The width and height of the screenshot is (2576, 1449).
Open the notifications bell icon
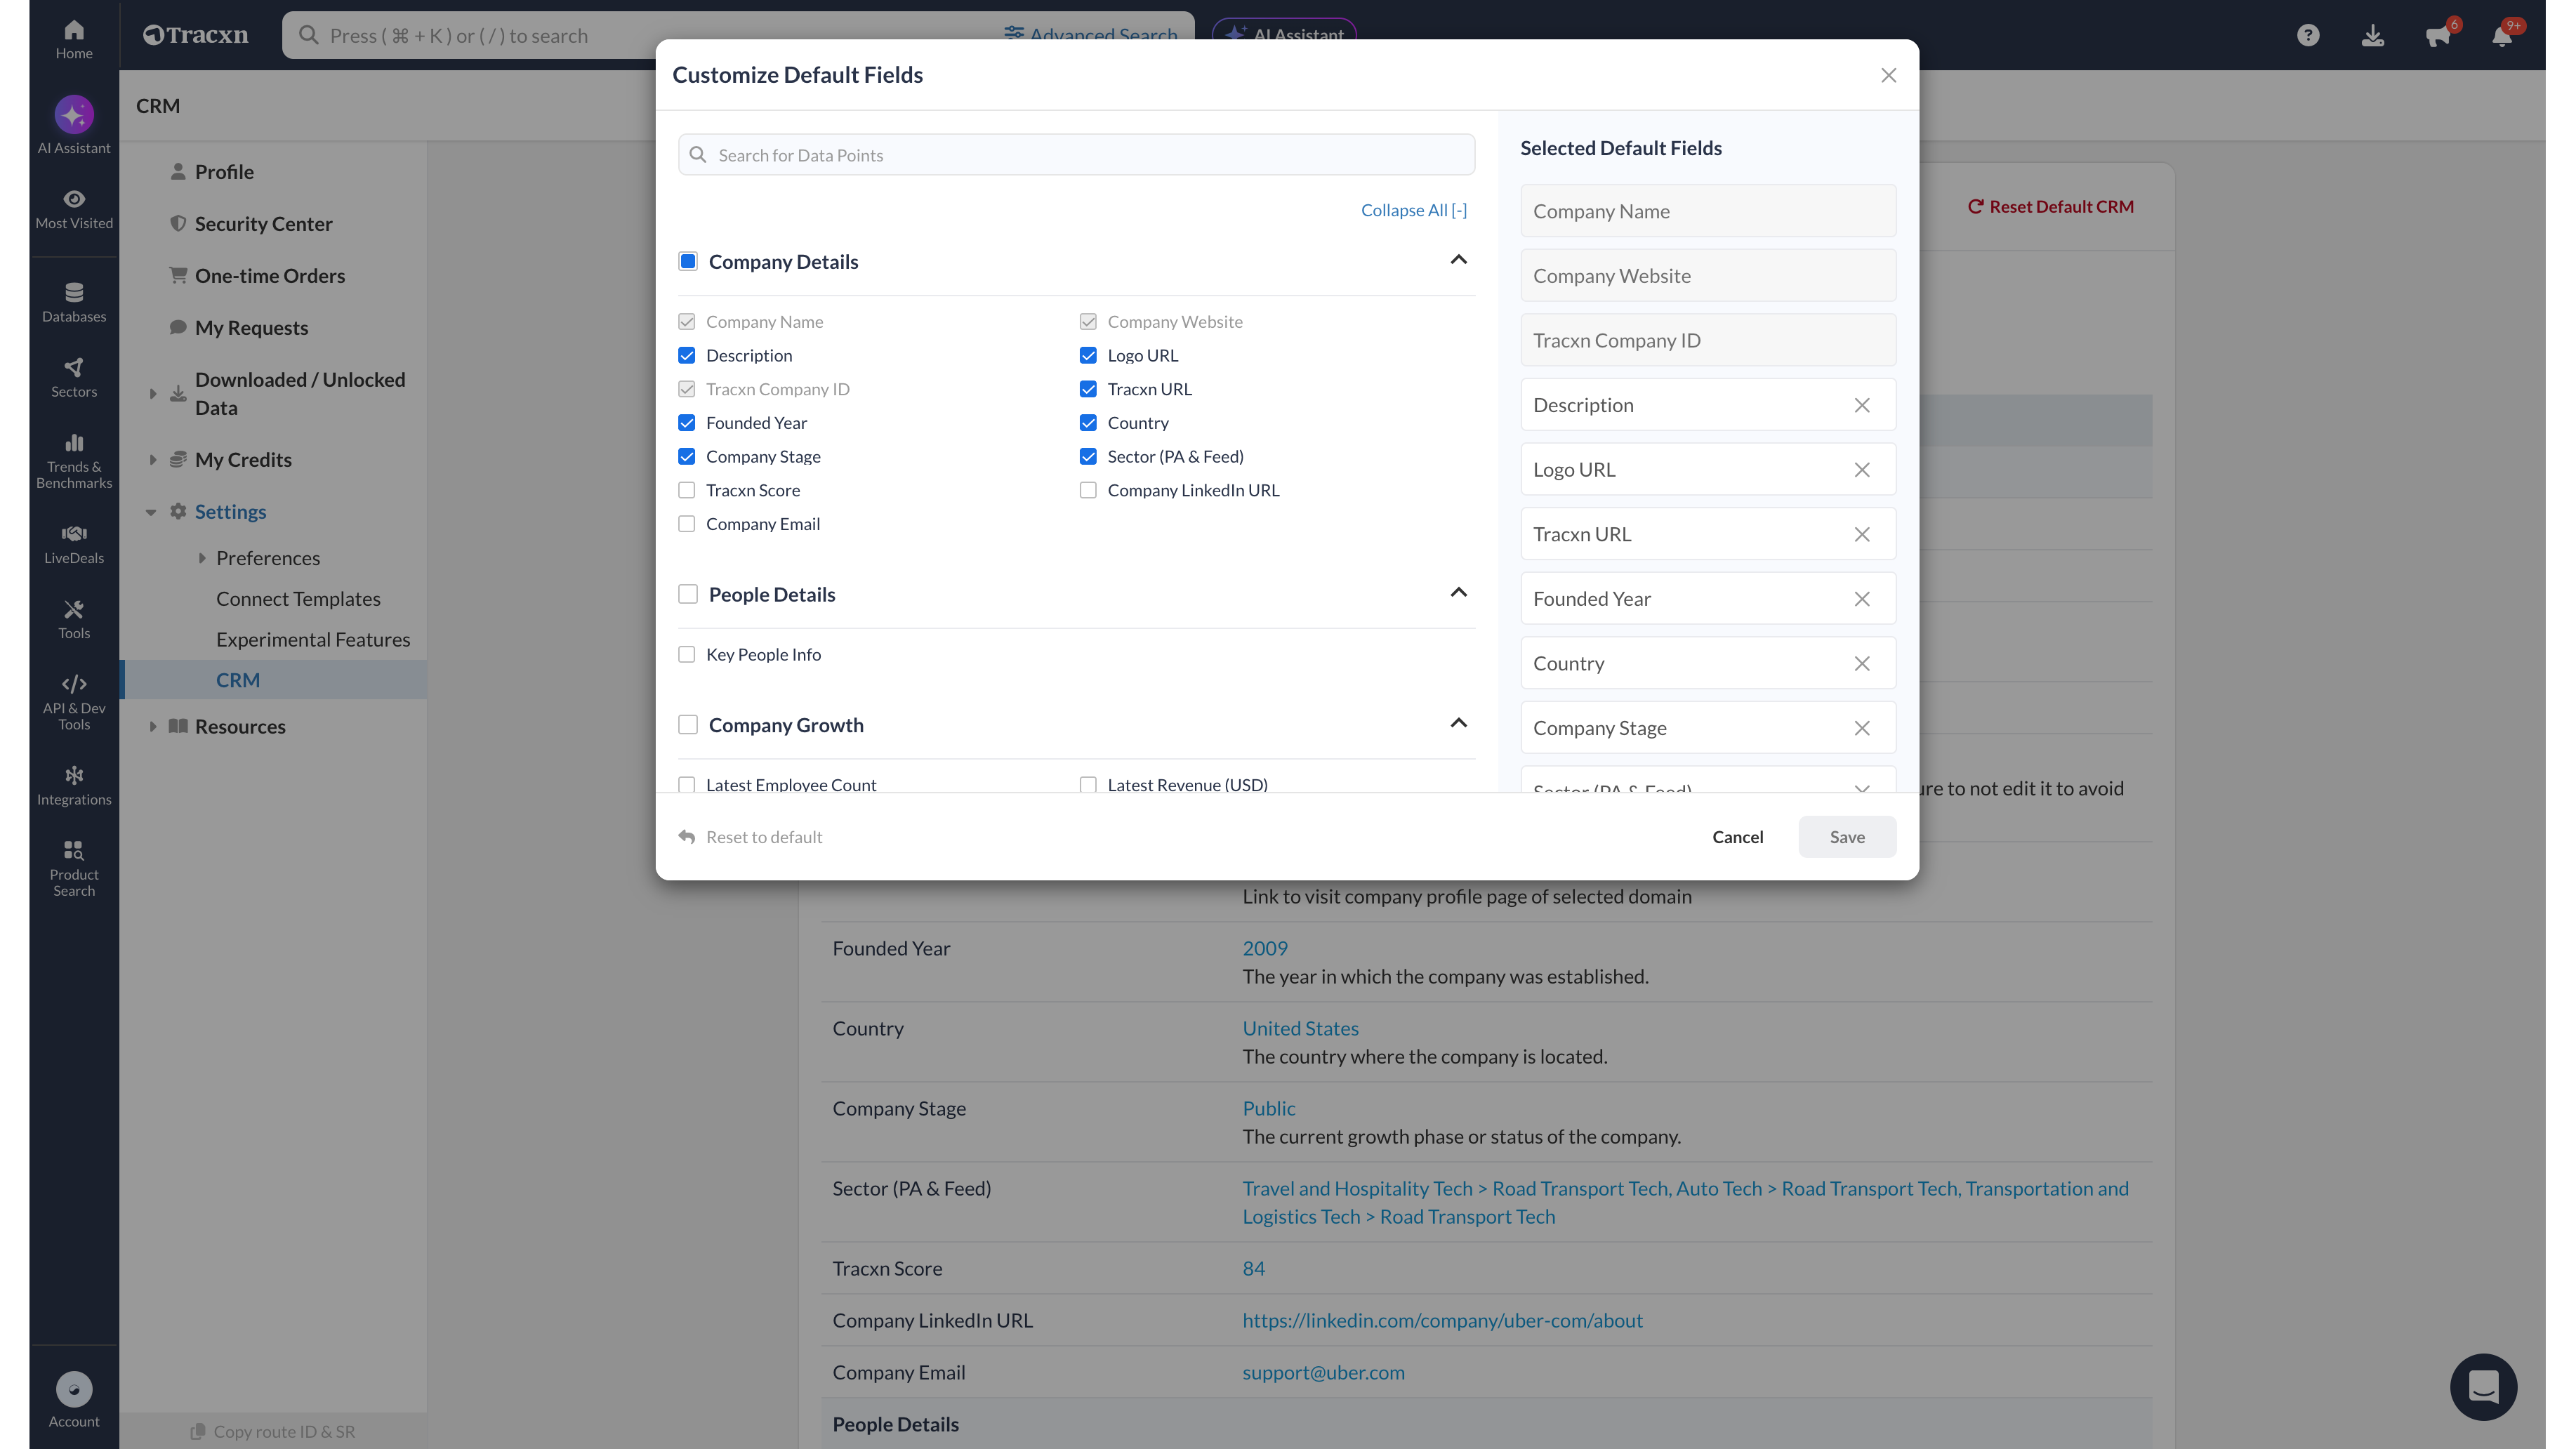[x=2502, y=36]
